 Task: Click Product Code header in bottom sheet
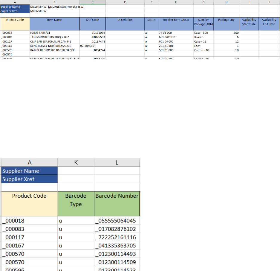(30, 204)
